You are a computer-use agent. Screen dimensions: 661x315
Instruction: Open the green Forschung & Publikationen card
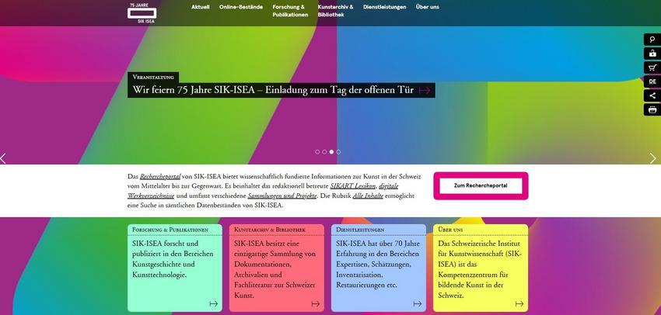(175, 268)
